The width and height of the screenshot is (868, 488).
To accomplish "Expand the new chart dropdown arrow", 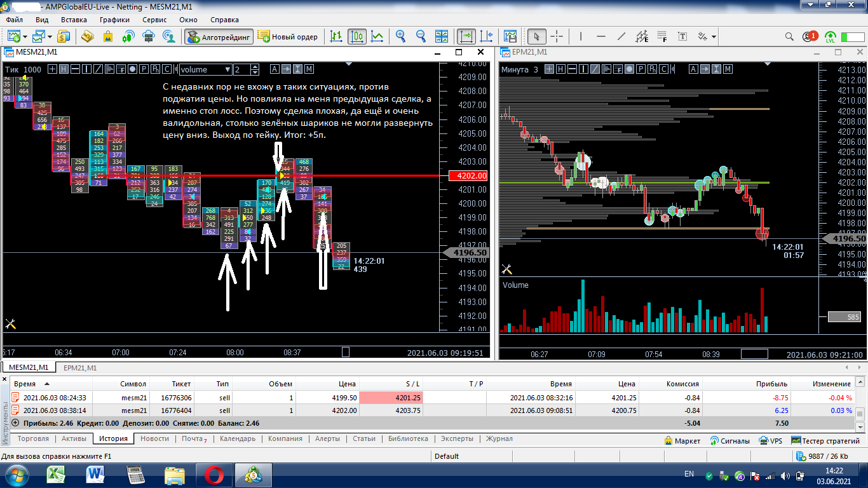I will click(25, 36).
